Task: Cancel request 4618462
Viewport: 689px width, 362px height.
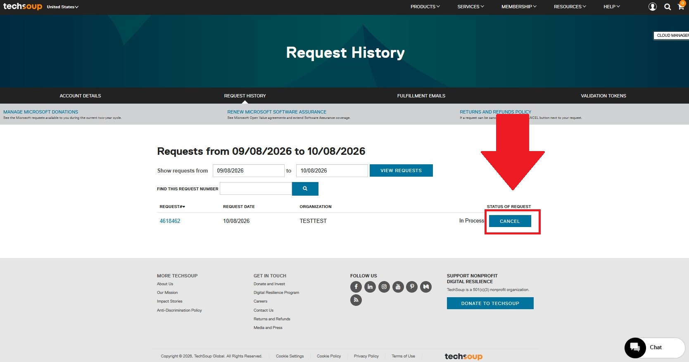Action: (510, 221)
